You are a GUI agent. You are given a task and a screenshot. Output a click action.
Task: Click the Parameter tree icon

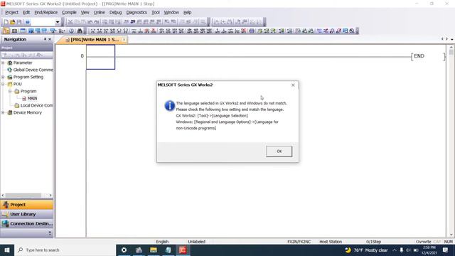coord(10,63)
